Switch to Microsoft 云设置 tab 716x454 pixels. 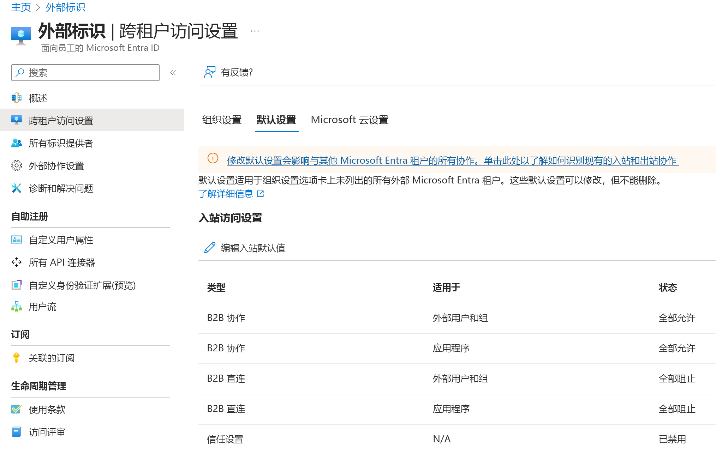[x=350, y=120]
